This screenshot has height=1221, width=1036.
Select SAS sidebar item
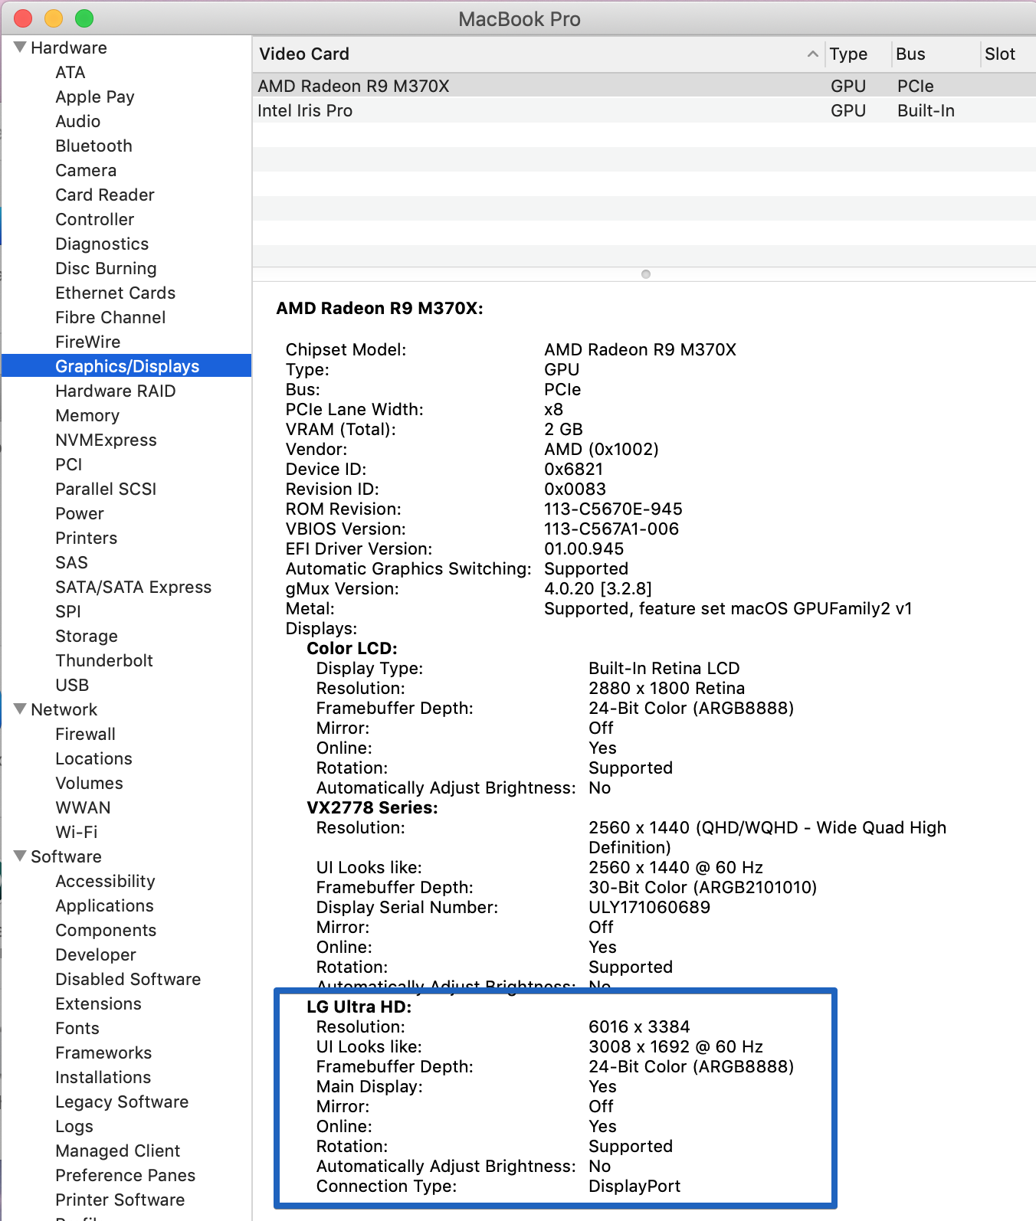coord(72,562)
